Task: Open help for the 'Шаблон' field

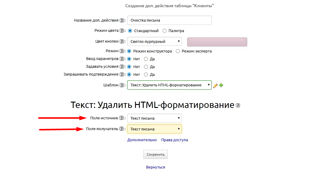Action: point(121,85)
